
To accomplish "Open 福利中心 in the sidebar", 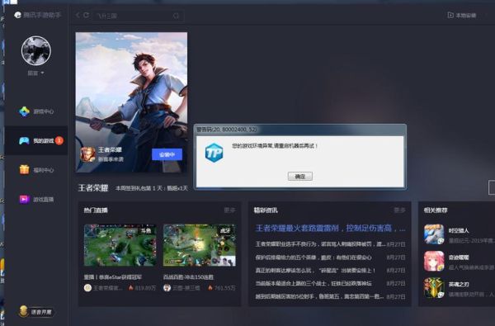I will 36,170.
